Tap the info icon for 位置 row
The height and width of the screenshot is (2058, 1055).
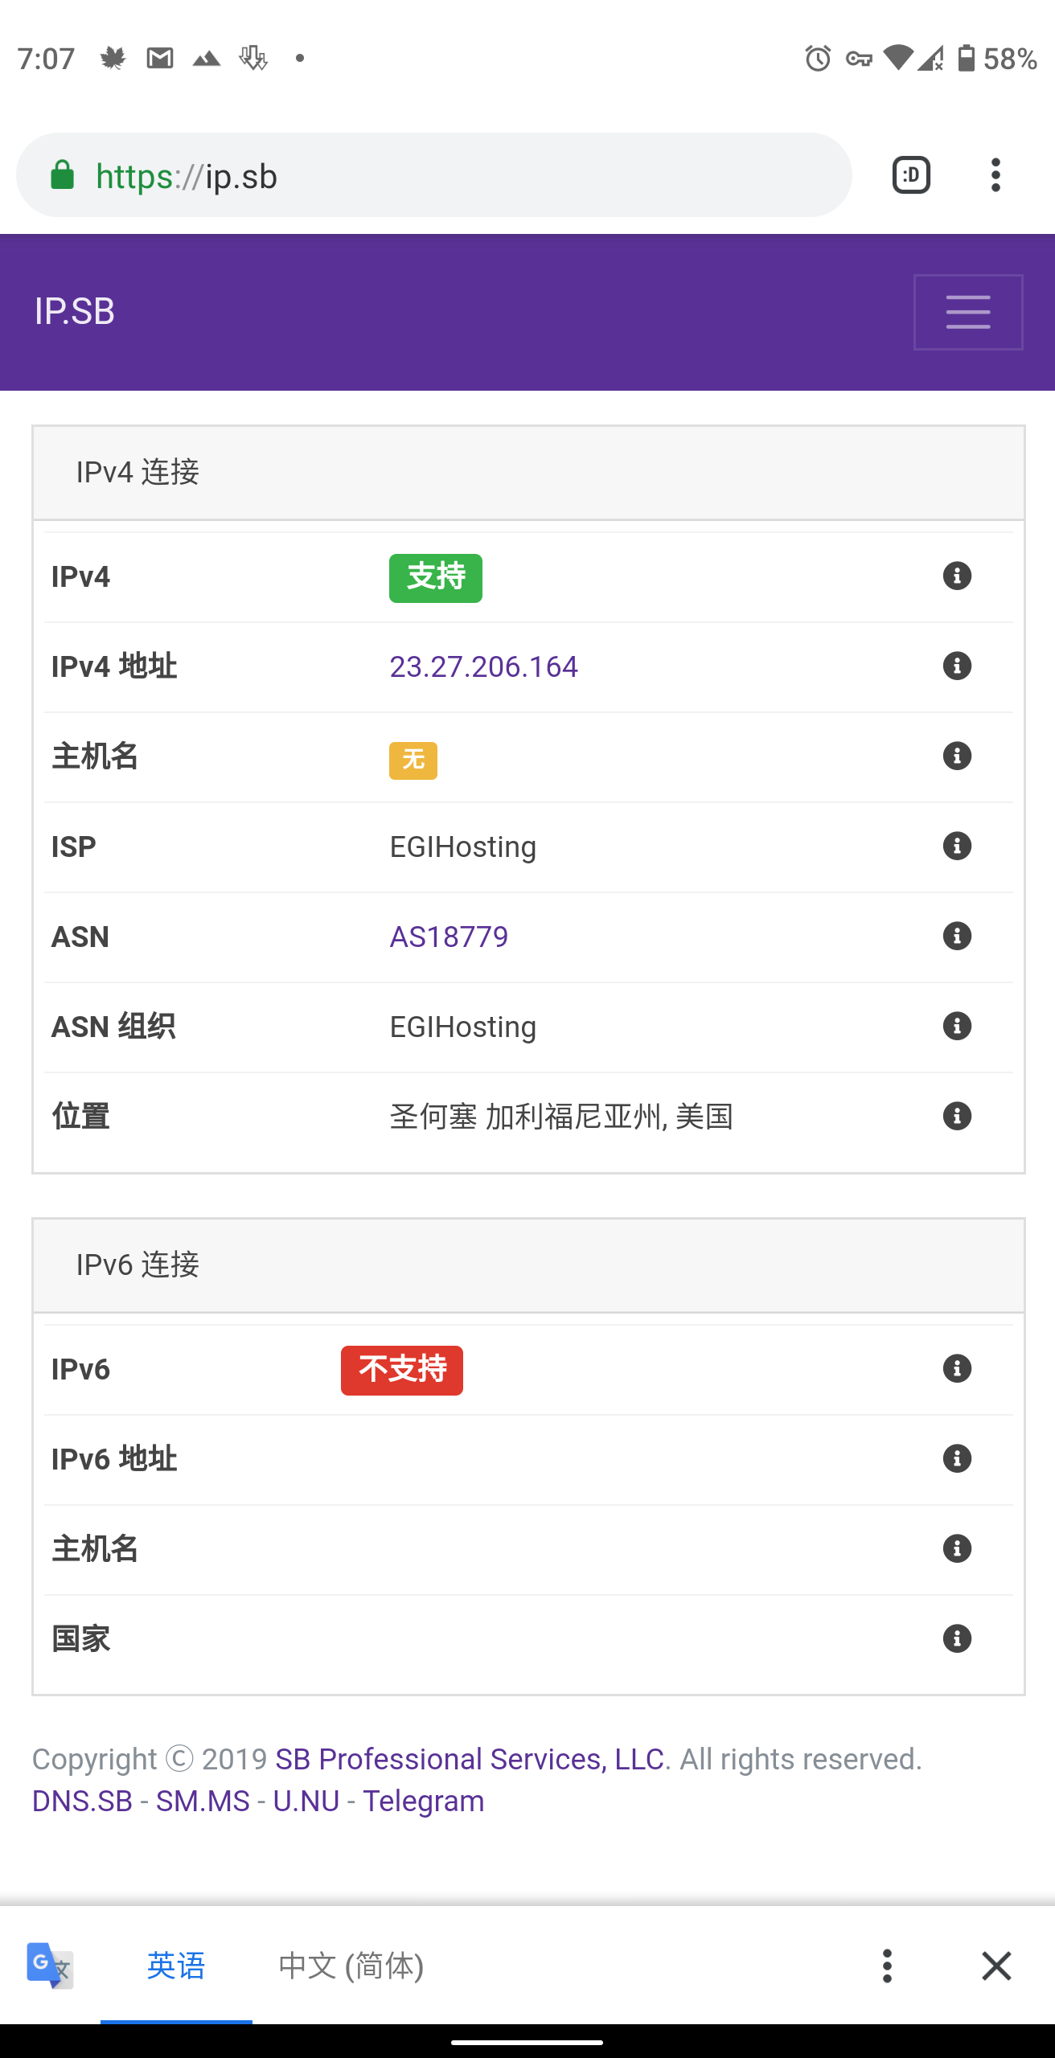(956, 1117)
